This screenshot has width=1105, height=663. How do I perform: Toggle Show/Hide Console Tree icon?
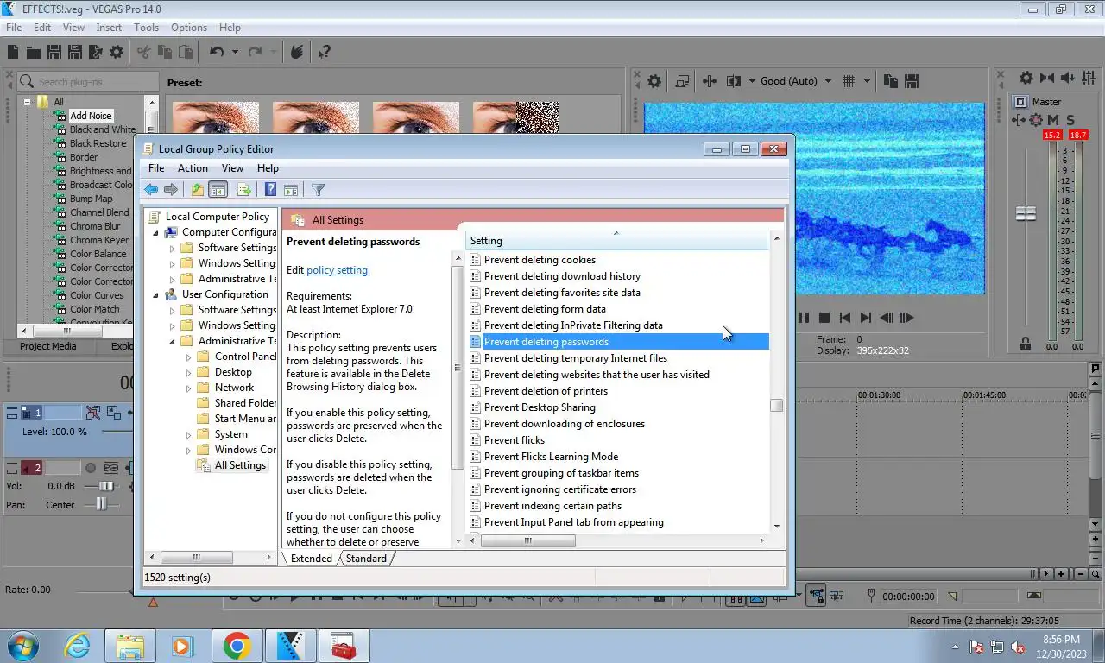[x=218, y=190]
